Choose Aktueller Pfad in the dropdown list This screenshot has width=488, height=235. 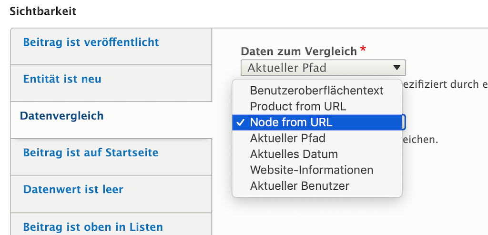click(287, 139)
